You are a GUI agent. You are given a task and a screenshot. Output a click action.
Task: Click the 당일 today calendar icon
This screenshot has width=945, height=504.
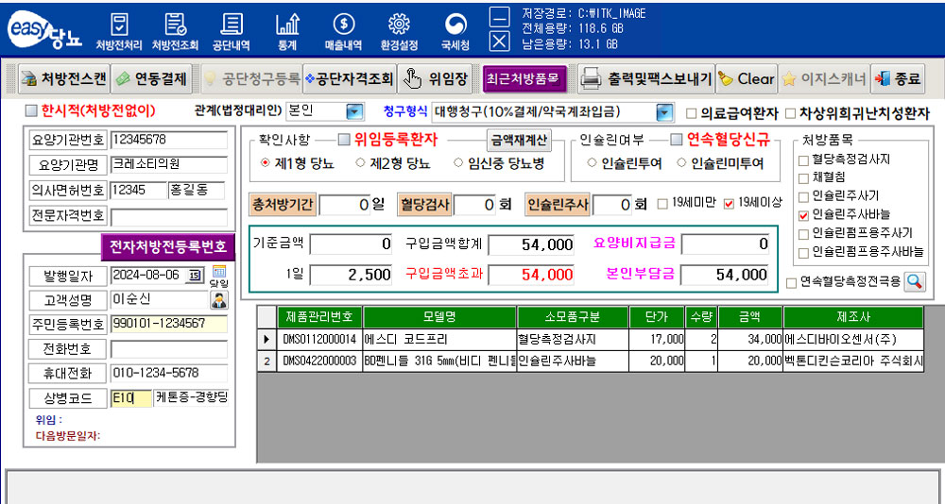(x=219, y=276)
